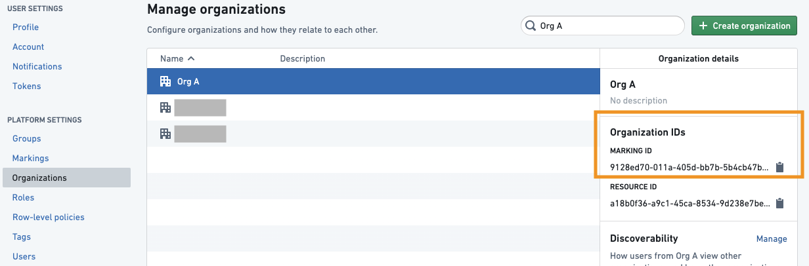Viewport: 809px width, 266px height.
Task: Open the Profile settings page
Action: pos(26,27)
